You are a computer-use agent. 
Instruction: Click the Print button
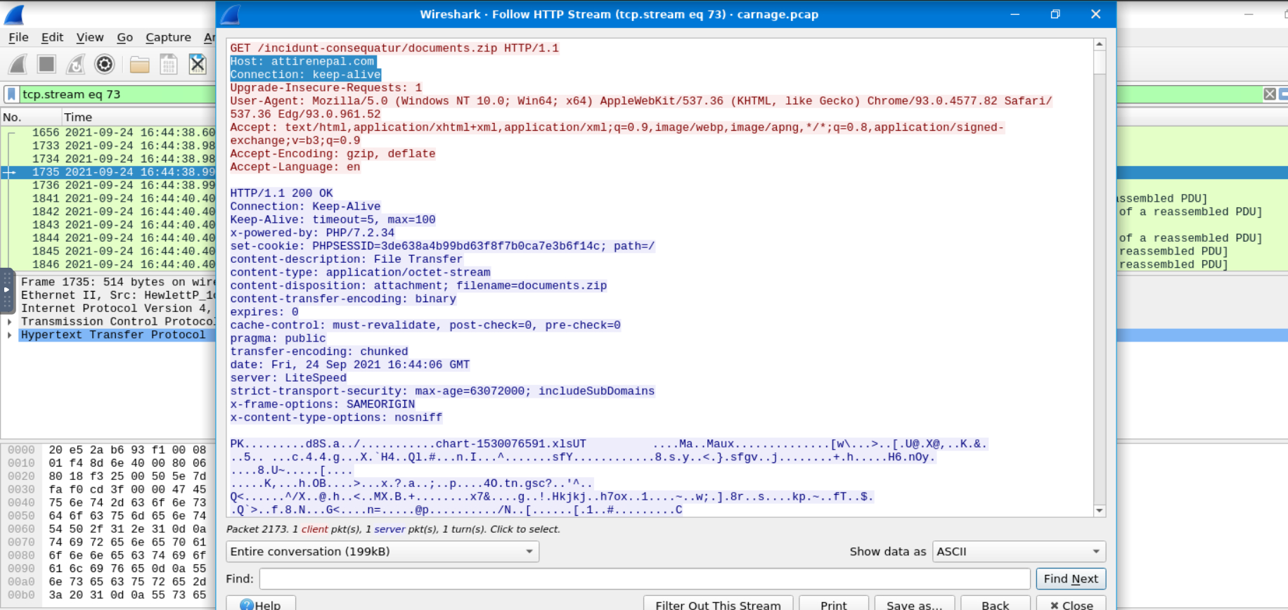click(x=834, y=604)
